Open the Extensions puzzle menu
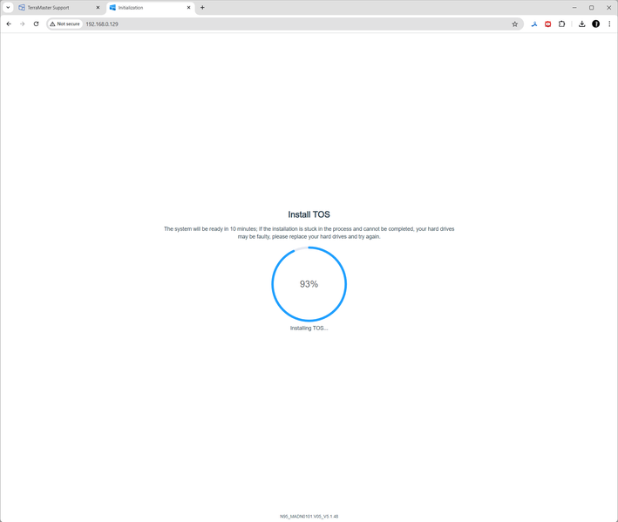The height and width of the screenshot is (522, 618). (561, 24)
